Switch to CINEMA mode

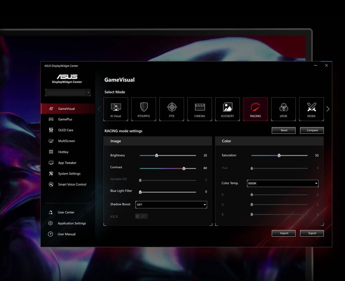(200, 109)
